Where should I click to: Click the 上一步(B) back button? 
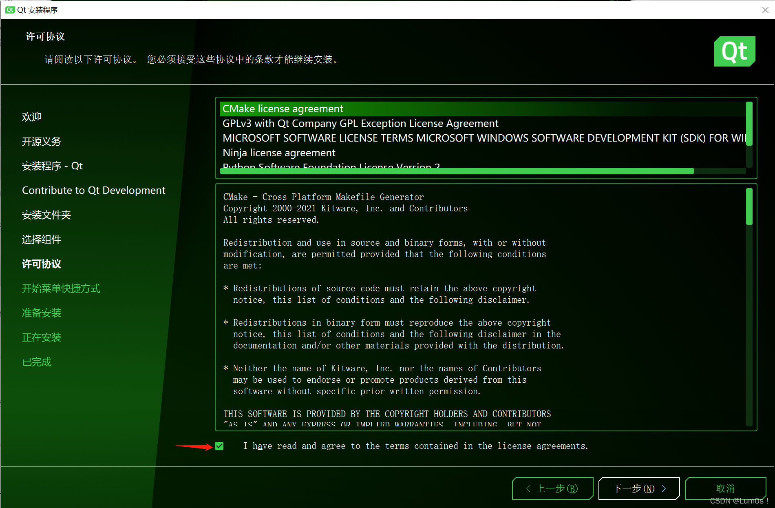pyautogui.click(x=552, y=488)
